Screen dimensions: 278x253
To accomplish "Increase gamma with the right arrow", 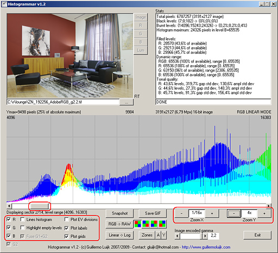I will point(205,236).
